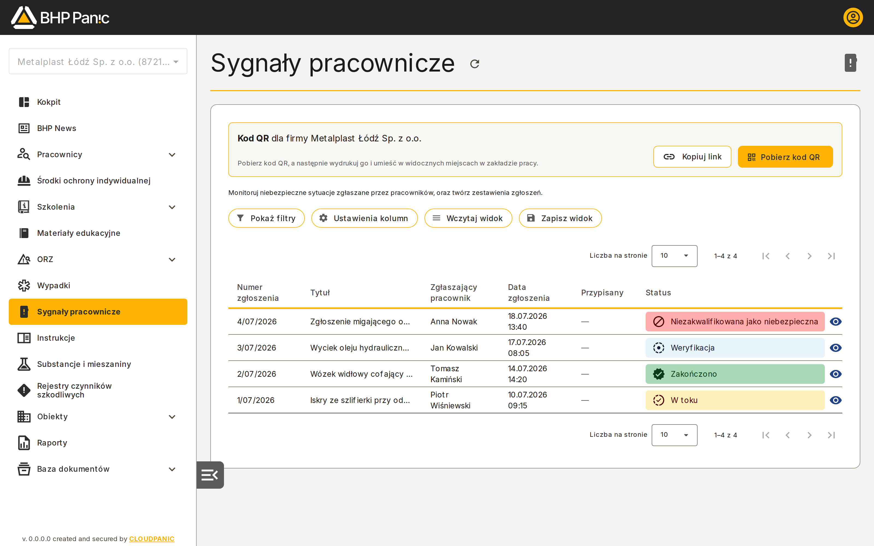Image resolution: width=874 pixels, height=546 pixels.
Task: Open Wypadki in the sidebar
Action: (x=98, y=285)
